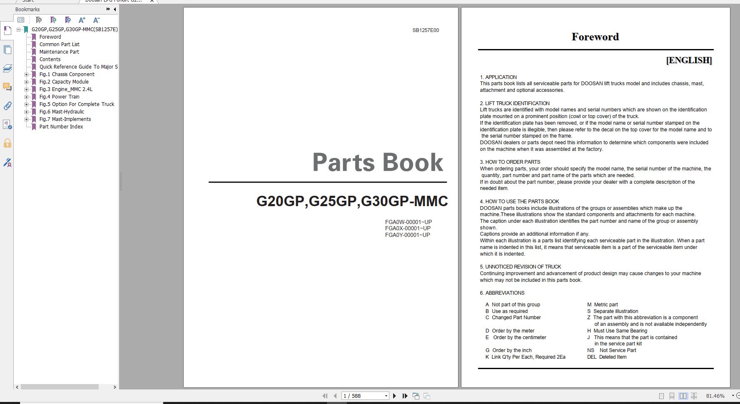Open the Page Thumbnails panel
Image resolution: width=740 pixels, height=404 pixels.
(x=7, y=49)
